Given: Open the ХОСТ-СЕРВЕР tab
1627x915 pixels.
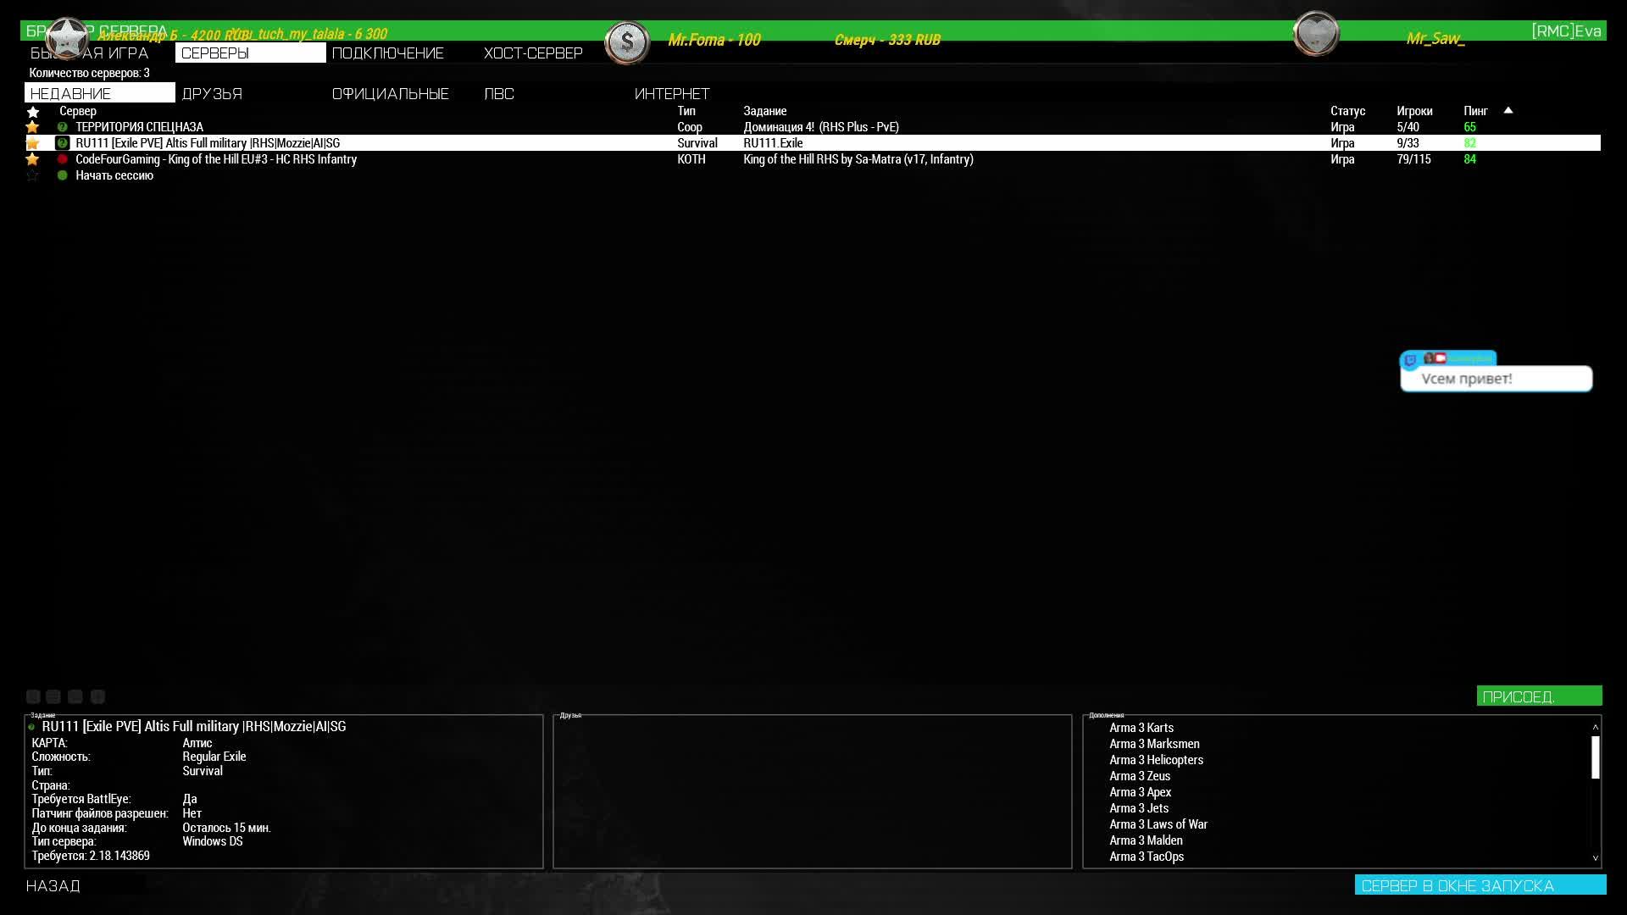Looking at the screenshot, I should [x=533, y=53].
